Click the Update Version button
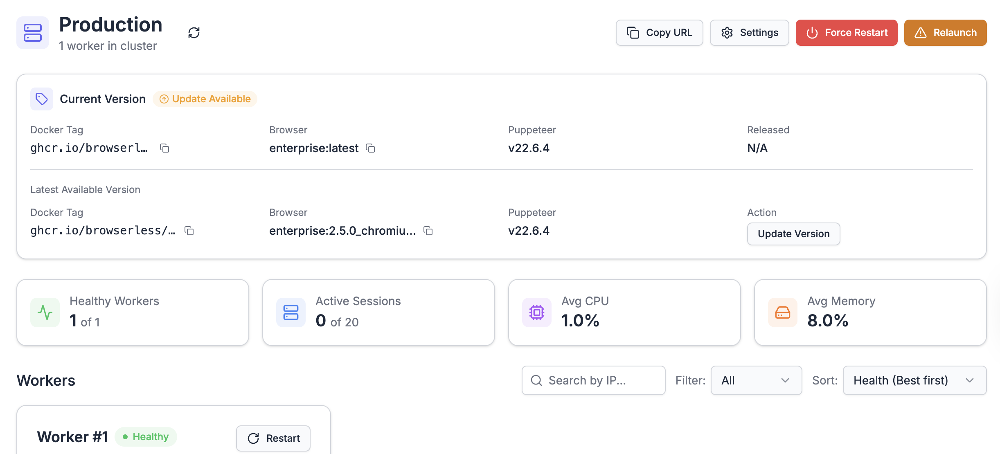 [793, 234]
